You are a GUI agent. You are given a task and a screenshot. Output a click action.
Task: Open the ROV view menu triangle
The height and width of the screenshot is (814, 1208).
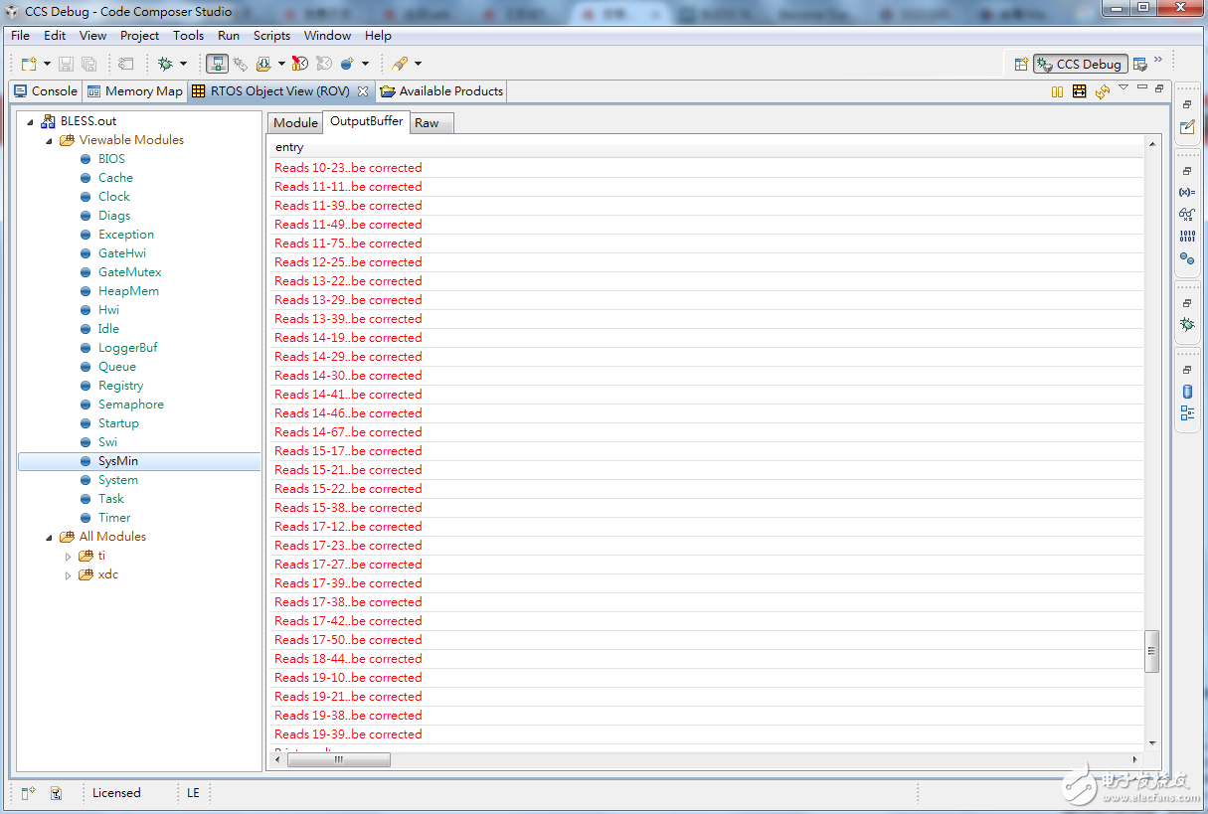(1123, 87)
